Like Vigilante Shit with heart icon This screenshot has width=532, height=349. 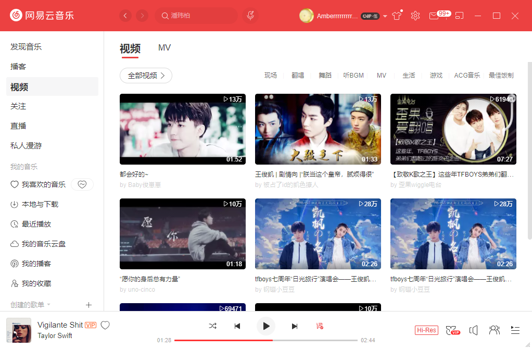click(x=105, y=325)
